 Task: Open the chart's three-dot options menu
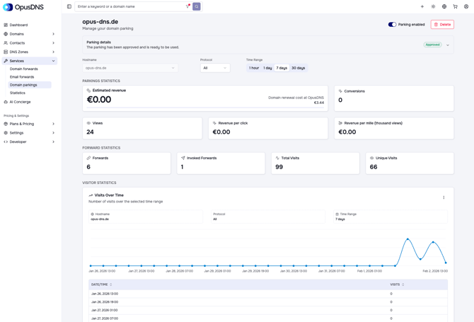tap(444, 197)
